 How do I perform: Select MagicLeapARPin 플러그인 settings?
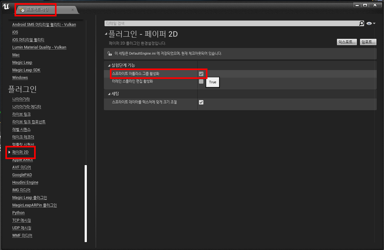point(34,205)
